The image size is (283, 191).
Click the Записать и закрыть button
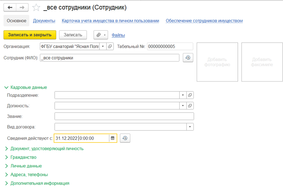[x=30, y=35]
